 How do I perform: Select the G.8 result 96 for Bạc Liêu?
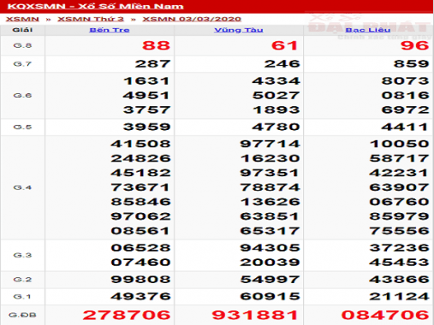tap(415, 45)
